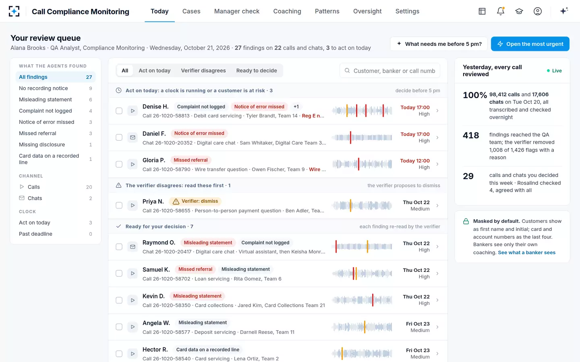Open the layout panel icon in header
Viewport: 580px width, 362px height.
482,11
